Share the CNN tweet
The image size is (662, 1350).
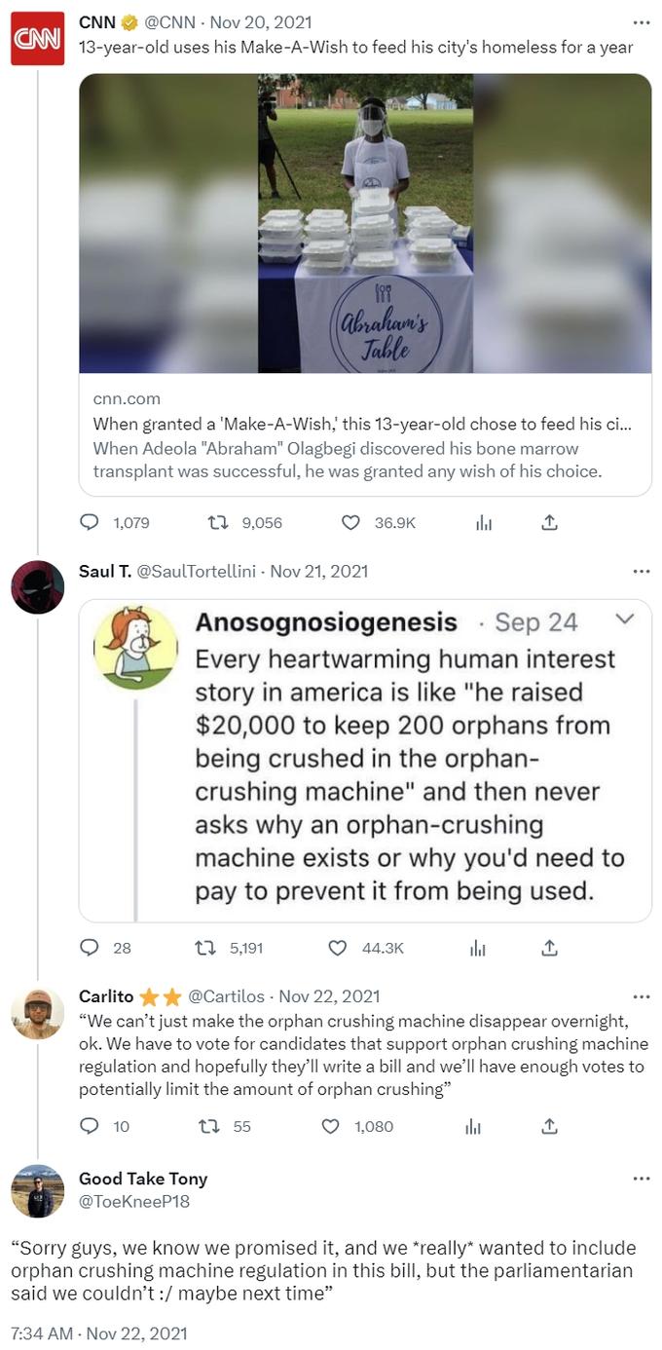pyautogui.click(x=549, y=523)
